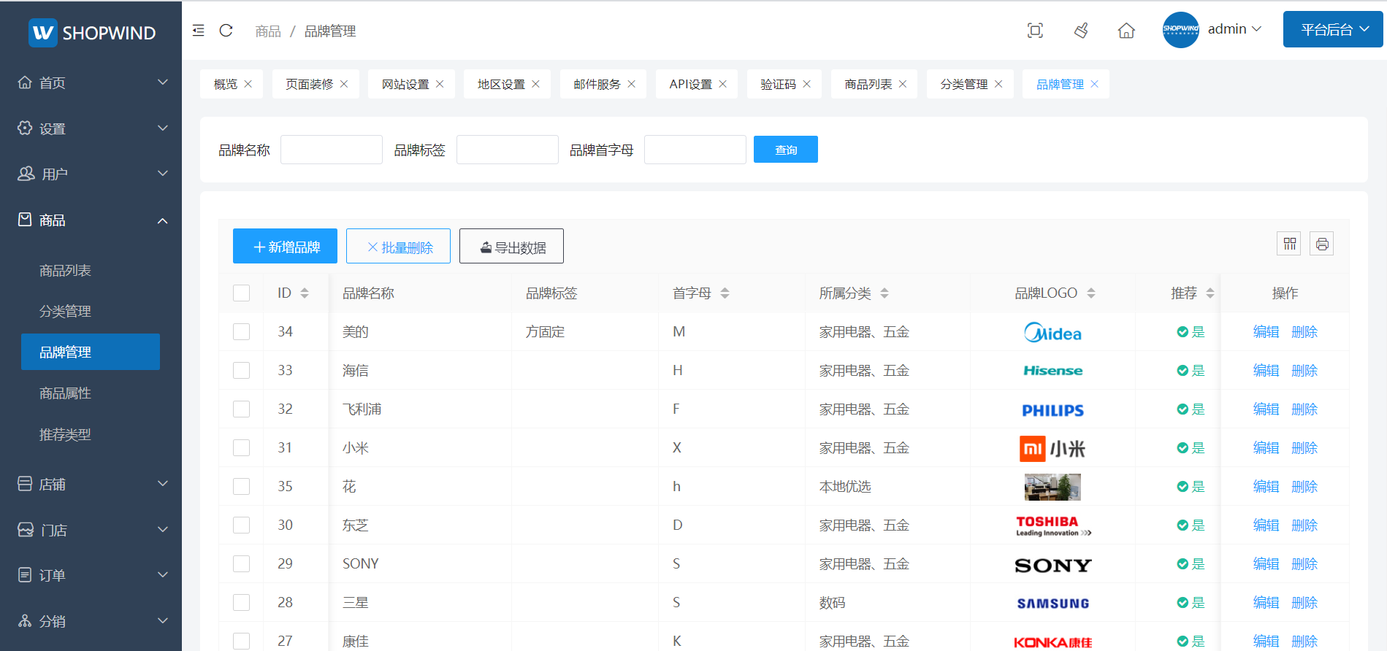
Task: Expand the 订单 sidebar menu
Action: pos(91,575)
